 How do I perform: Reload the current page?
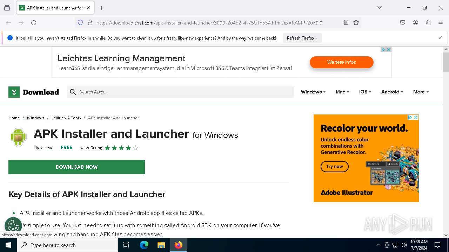[34, 23]
